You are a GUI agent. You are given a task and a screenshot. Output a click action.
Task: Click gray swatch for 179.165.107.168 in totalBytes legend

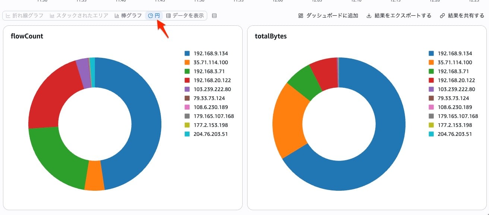pos(431,116)
